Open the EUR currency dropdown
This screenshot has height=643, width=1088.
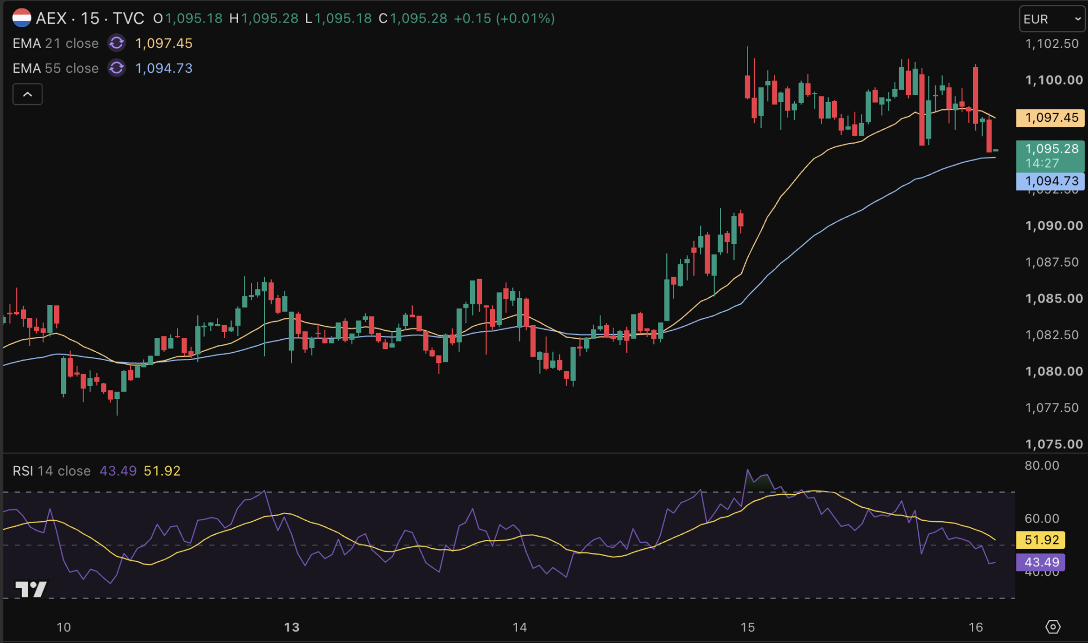pyautogui.click(x=1052, y=19)
